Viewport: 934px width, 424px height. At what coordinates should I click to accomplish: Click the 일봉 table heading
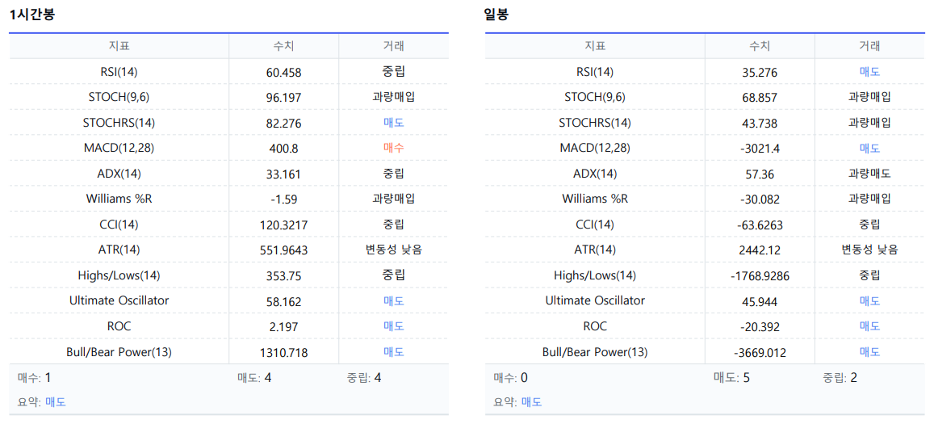tap(496, 15)
